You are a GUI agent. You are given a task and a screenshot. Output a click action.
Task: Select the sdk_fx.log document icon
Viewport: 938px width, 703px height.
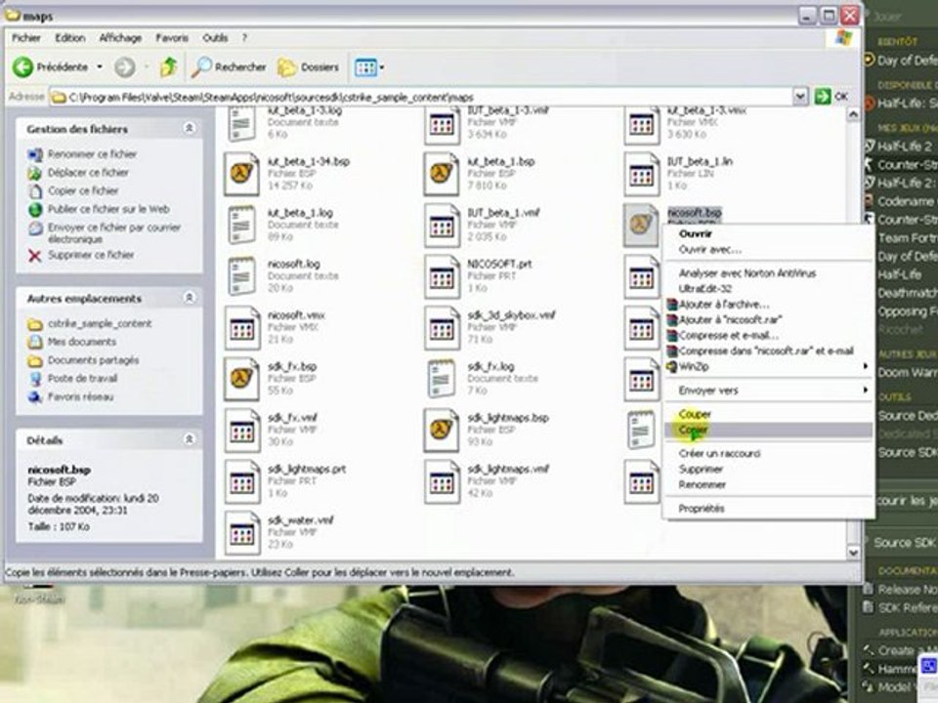441,379
